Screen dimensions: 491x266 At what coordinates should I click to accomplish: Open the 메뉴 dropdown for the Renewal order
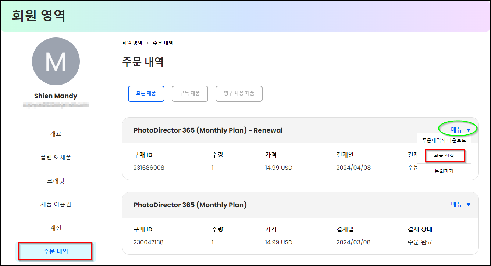(460, 130)
